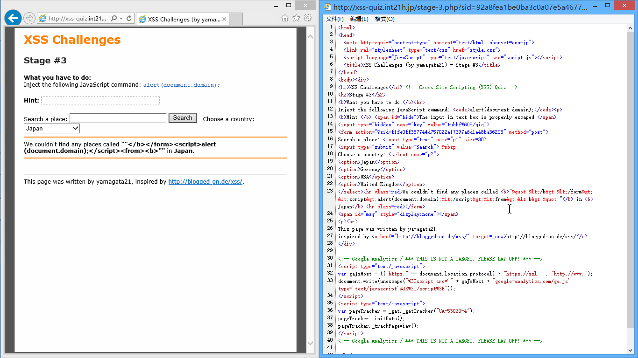Close the XSS Challenges browser tab
The image size is (638, 358).
[224, 19]
